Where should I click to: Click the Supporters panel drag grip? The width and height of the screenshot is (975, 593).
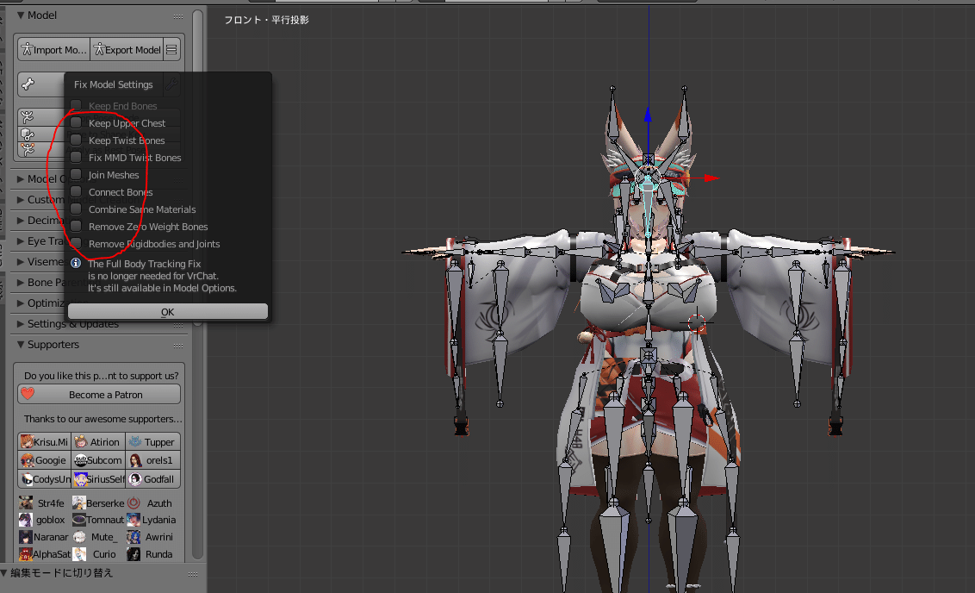click(x=178, y=346)
